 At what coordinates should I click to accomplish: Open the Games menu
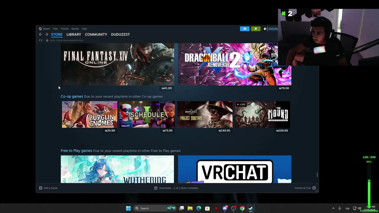pos(75,29)
